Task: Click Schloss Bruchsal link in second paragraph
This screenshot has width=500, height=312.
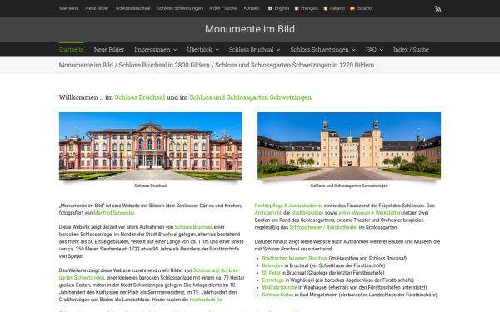Action: (193, 227)
